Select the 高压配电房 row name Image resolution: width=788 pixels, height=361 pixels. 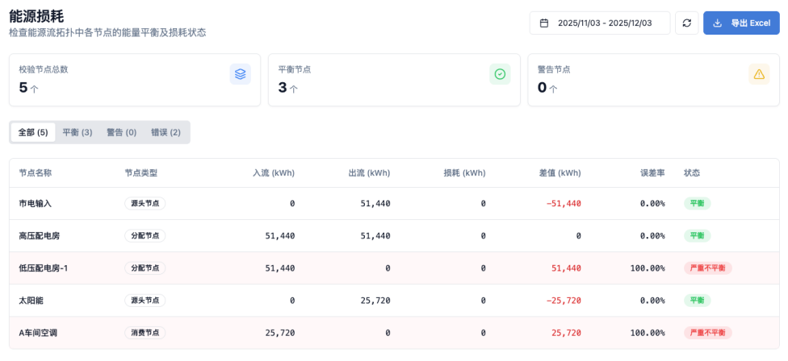40,235
